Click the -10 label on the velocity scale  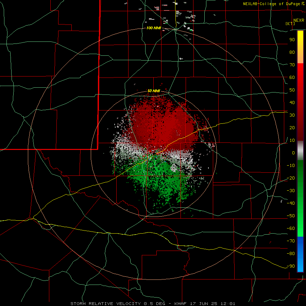point(291,166)
